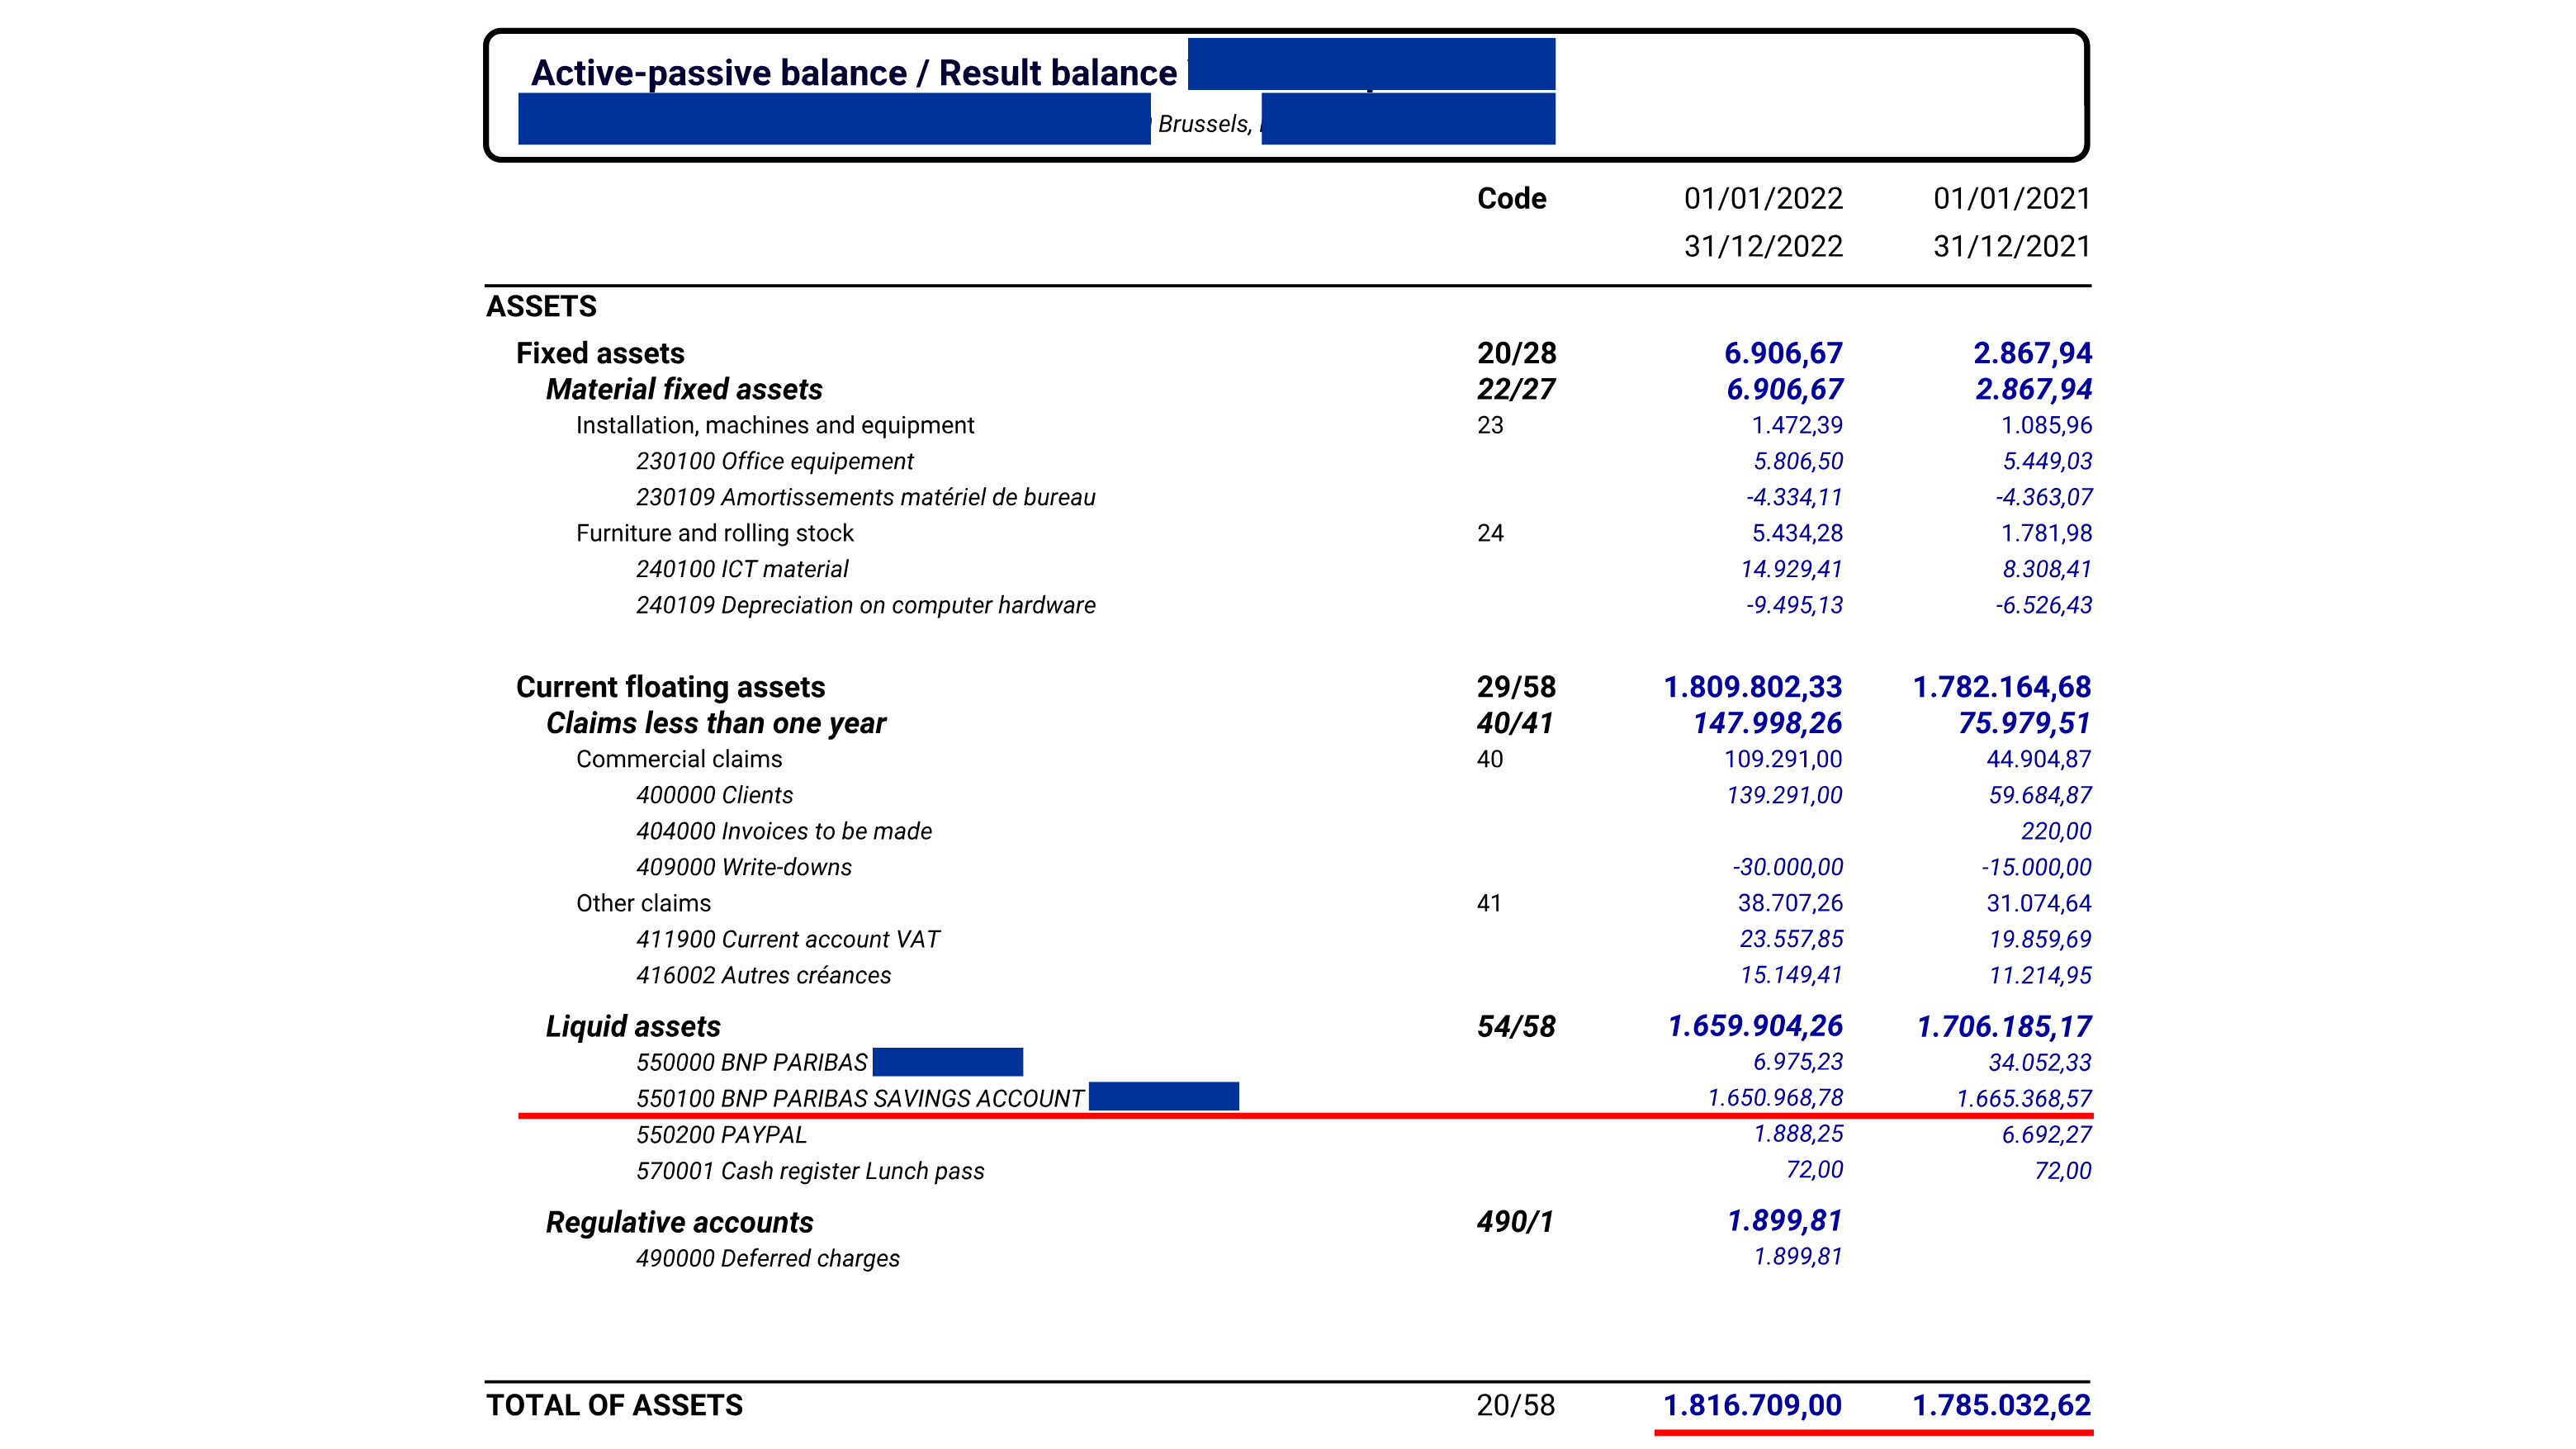Click 'Other claims' row label
The image size is (2576, 1449).
643,903
